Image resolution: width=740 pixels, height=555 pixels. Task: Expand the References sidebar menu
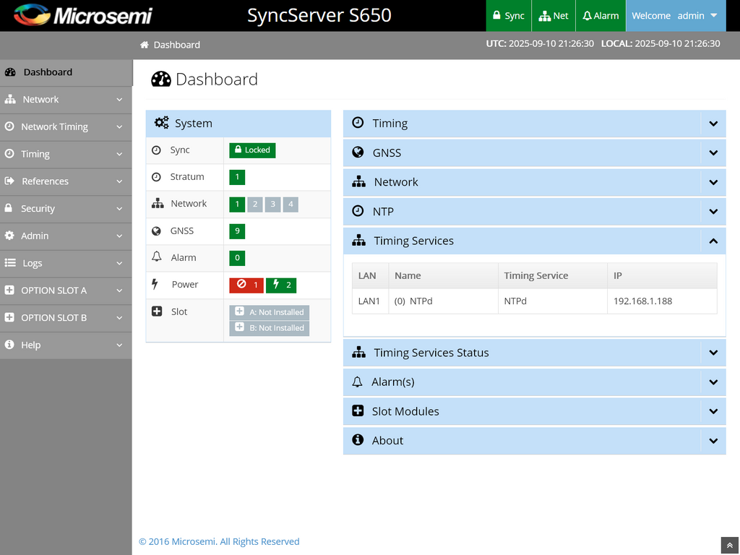click(66, 181)
